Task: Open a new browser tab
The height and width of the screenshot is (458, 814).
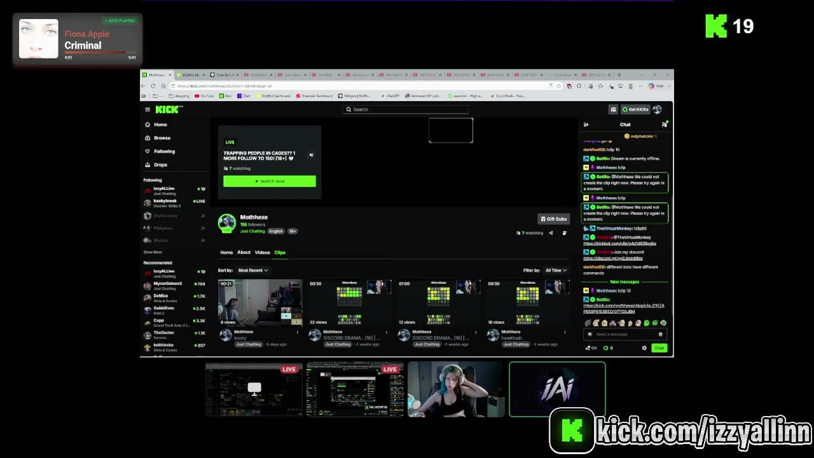Action: pos(619,75)
